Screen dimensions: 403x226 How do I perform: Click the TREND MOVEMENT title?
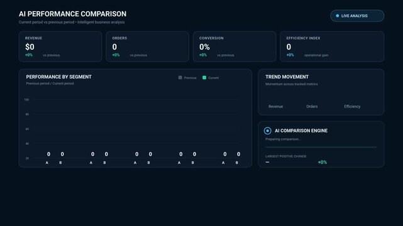coord(287,77)
